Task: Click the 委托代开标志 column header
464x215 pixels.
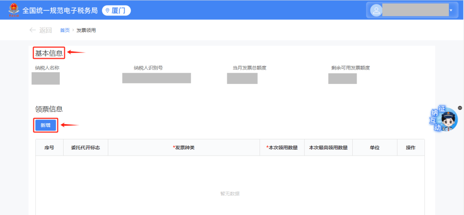Action: [85, 147]
